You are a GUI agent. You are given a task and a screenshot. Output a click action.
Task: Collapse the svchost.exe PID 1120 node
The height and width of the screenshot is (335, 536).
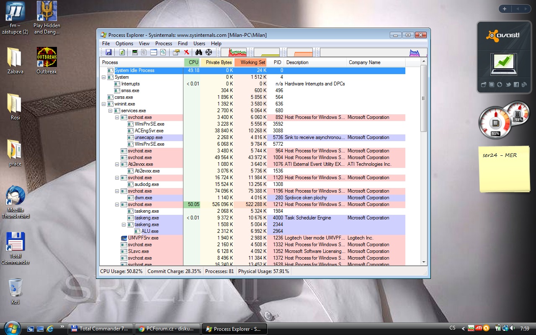point(117,178)
